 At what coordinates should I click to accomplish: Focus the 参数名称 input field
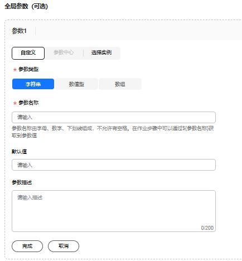pos(114,117)
